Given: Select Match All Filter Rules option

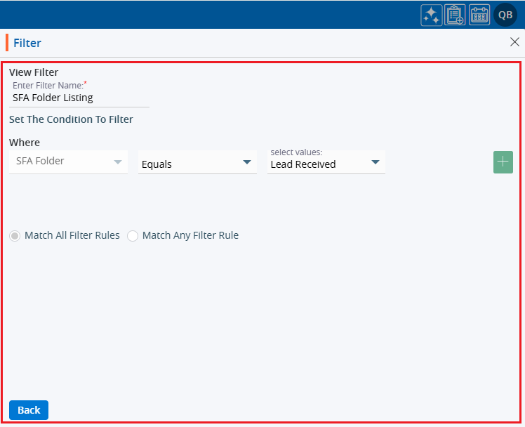Looking at the screenshot, I should [x=15, y=236].
